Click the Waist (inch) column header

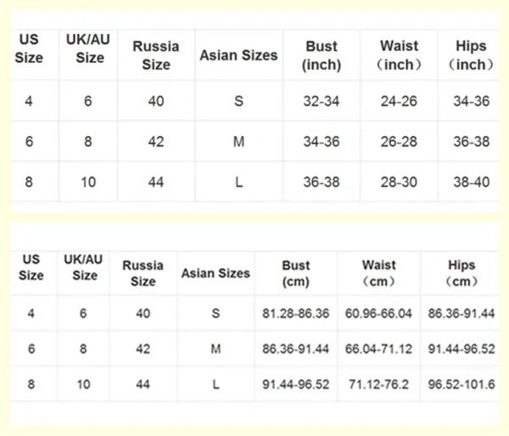(399, 55)
